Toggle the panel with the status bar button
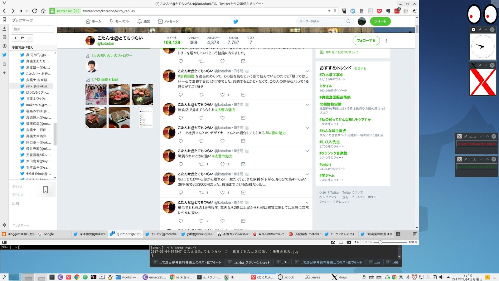Viewport: 499px width, 281px height. [x=4, y=242]
